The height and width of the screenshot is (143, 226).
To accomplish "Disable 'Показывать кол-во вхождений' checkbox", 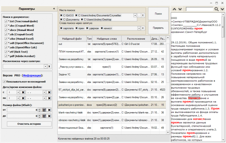I will [4, 81].
